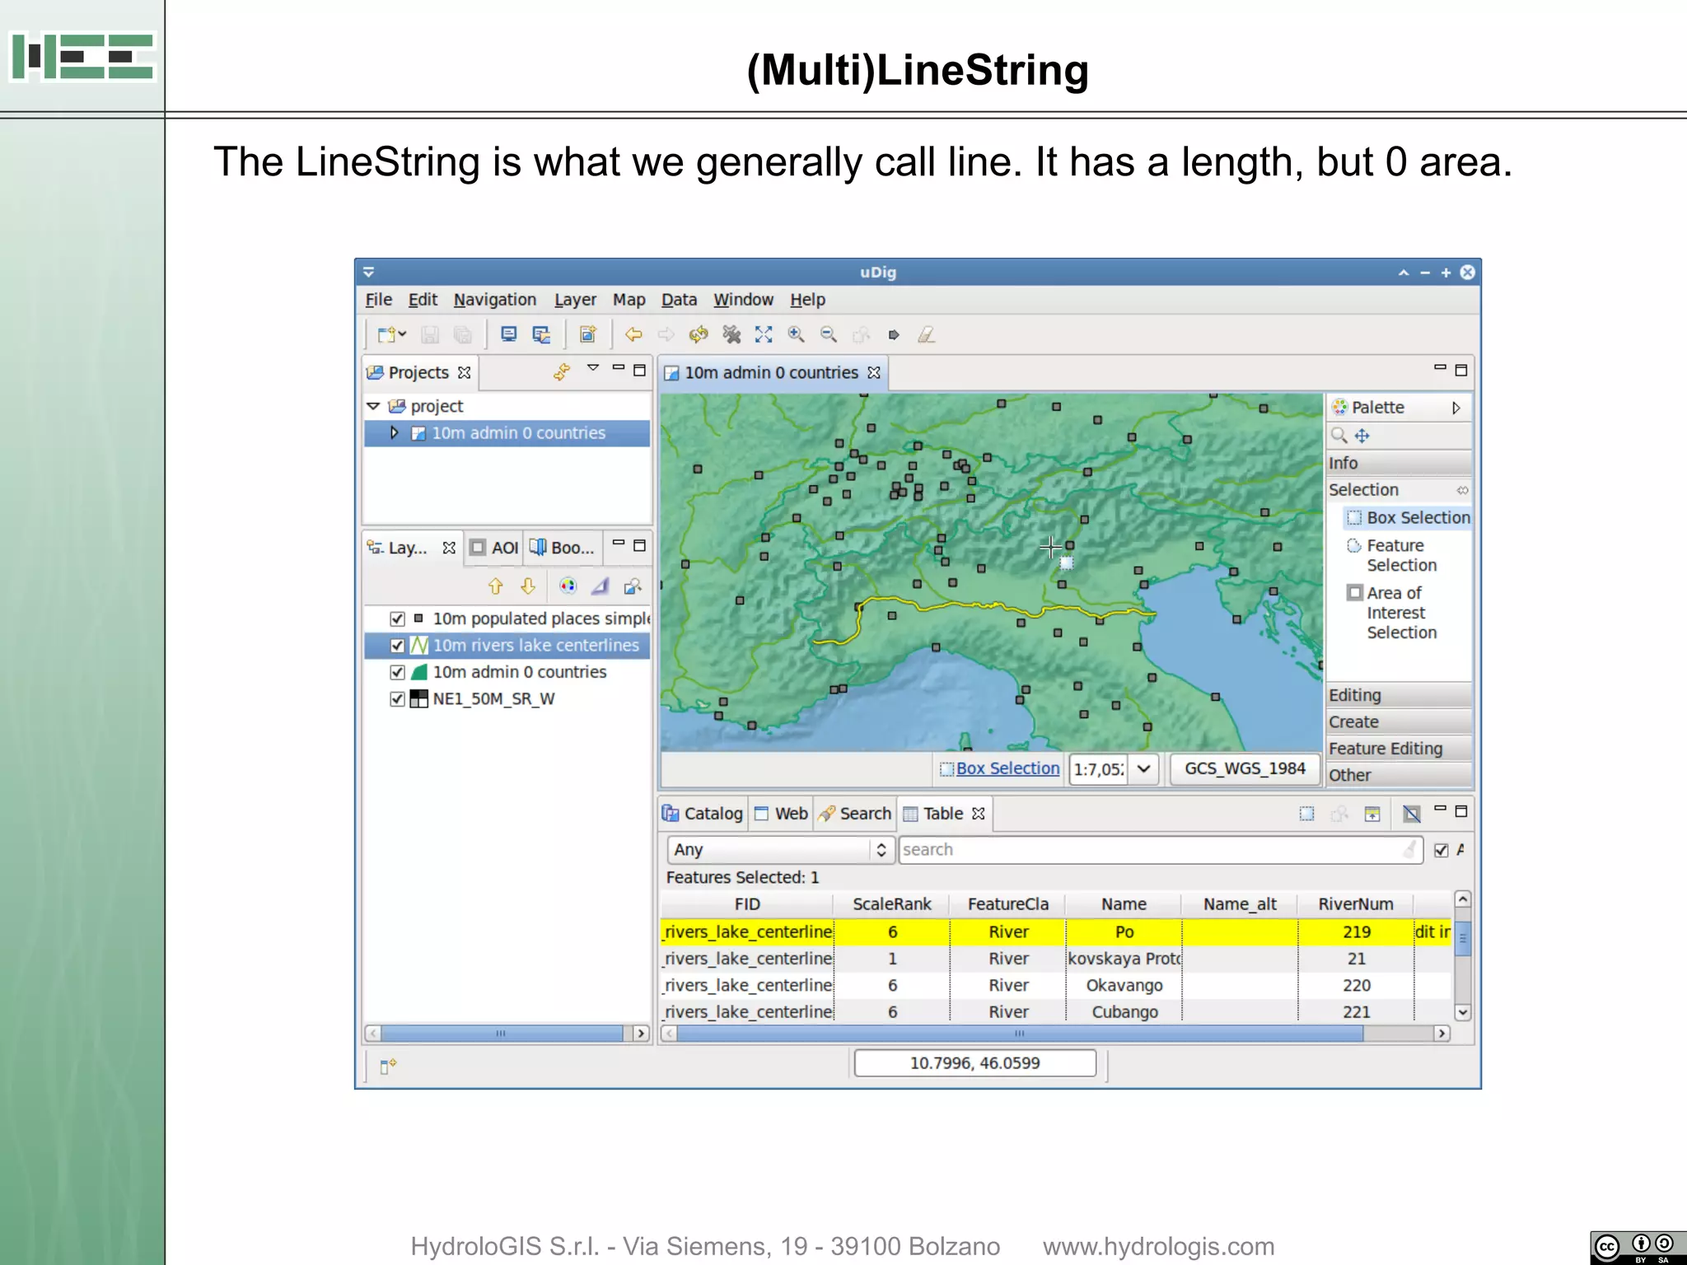Click the GCS_WGS_1984 CRS button
Image resolution: width=1687 pixels, height=1265 pixels.
1245,768
